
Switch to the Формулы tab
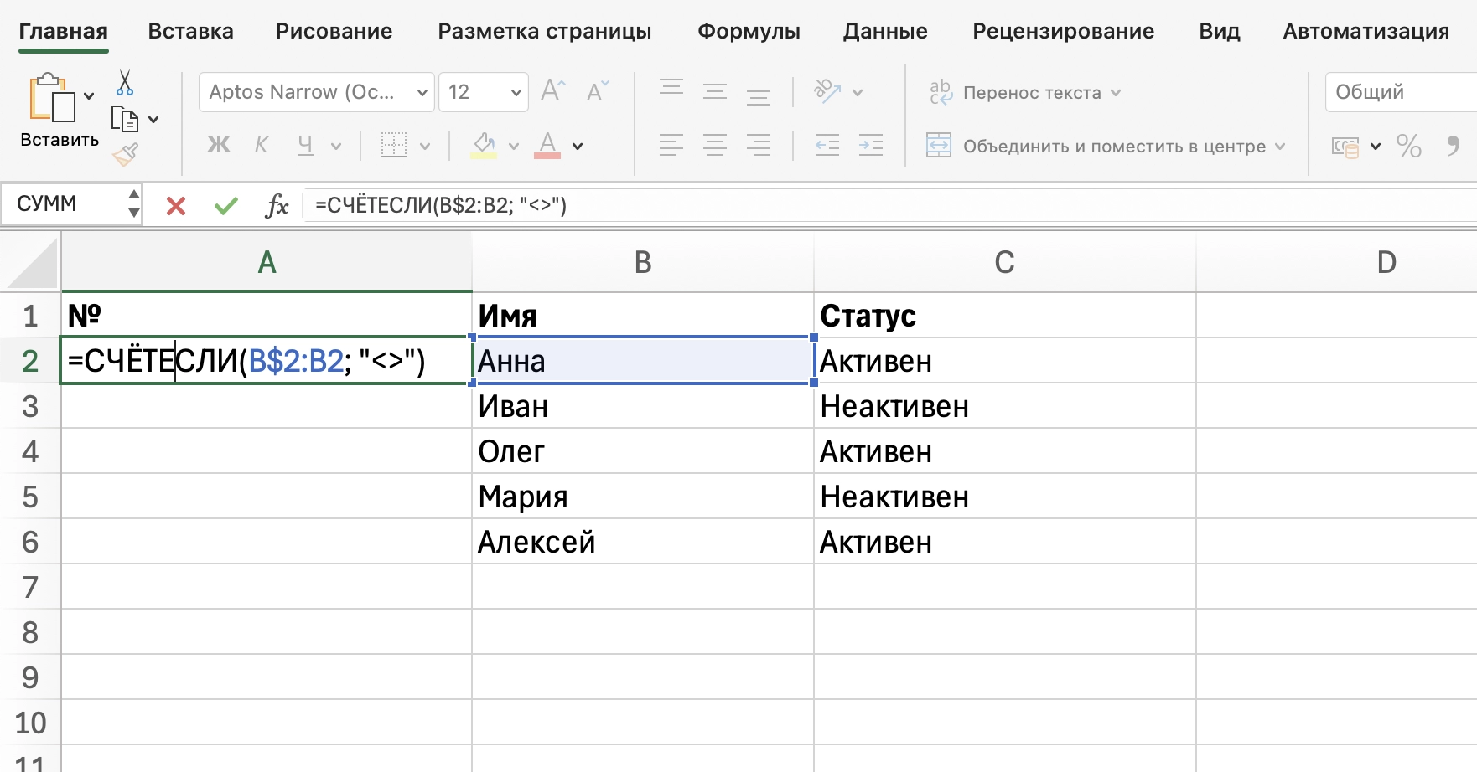click(x=749, y=31)
